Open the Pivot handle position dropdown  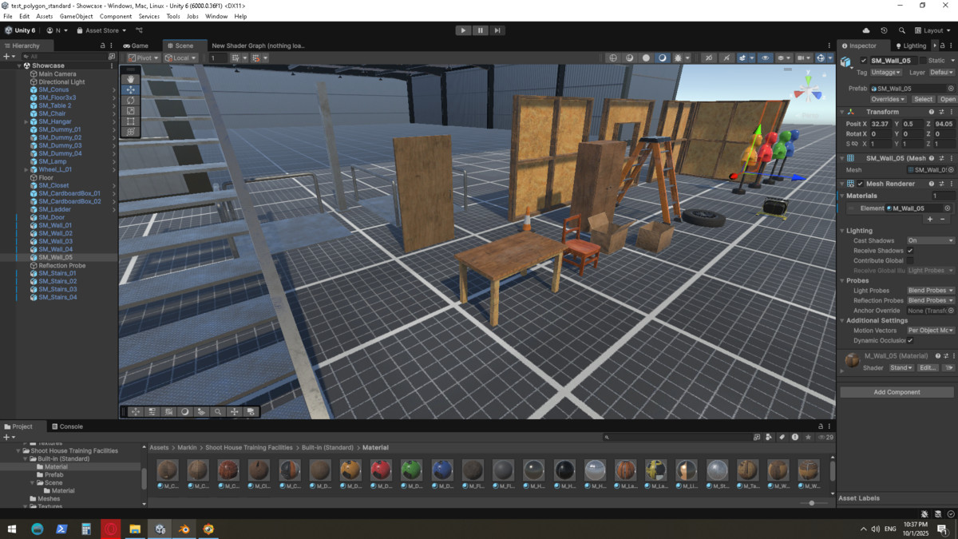144,57
